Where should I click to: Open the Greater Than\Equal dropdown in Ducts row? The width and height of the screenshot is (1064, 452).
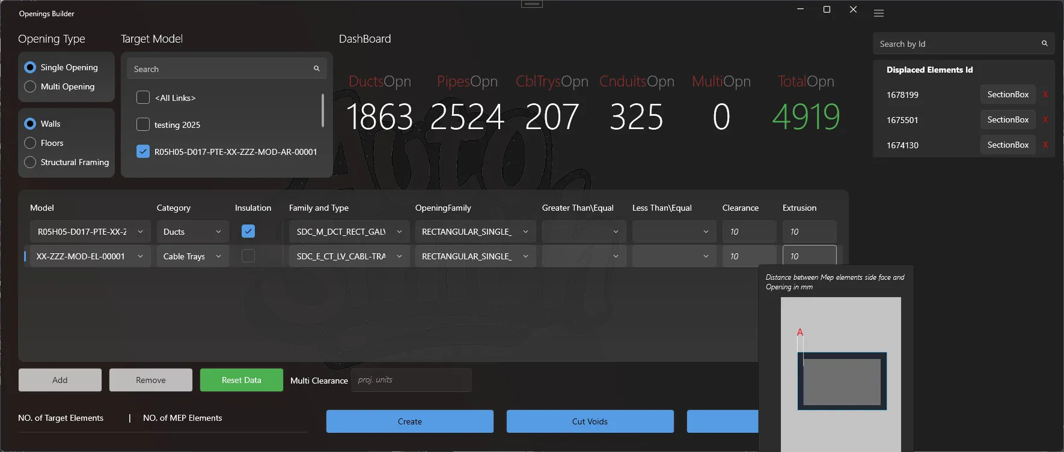[584, 232]
